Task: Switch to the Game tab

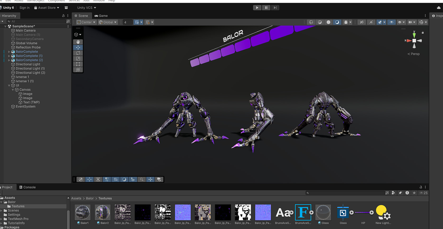Action: (x=101, y=16)
